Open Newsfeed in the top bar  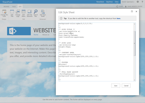point(100,2)
